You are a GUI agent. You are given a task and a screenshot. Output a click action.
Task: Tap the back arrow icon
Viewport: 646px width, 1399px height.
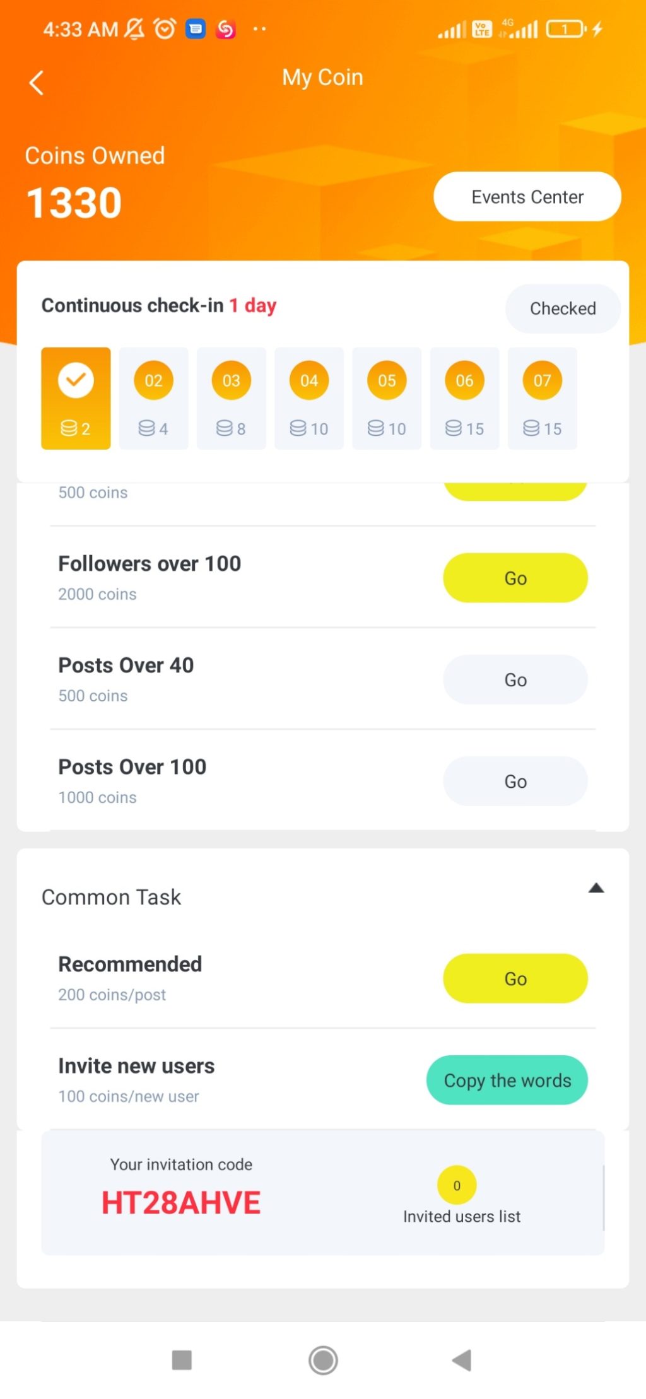pyautogui.click(x=37, y=83)
